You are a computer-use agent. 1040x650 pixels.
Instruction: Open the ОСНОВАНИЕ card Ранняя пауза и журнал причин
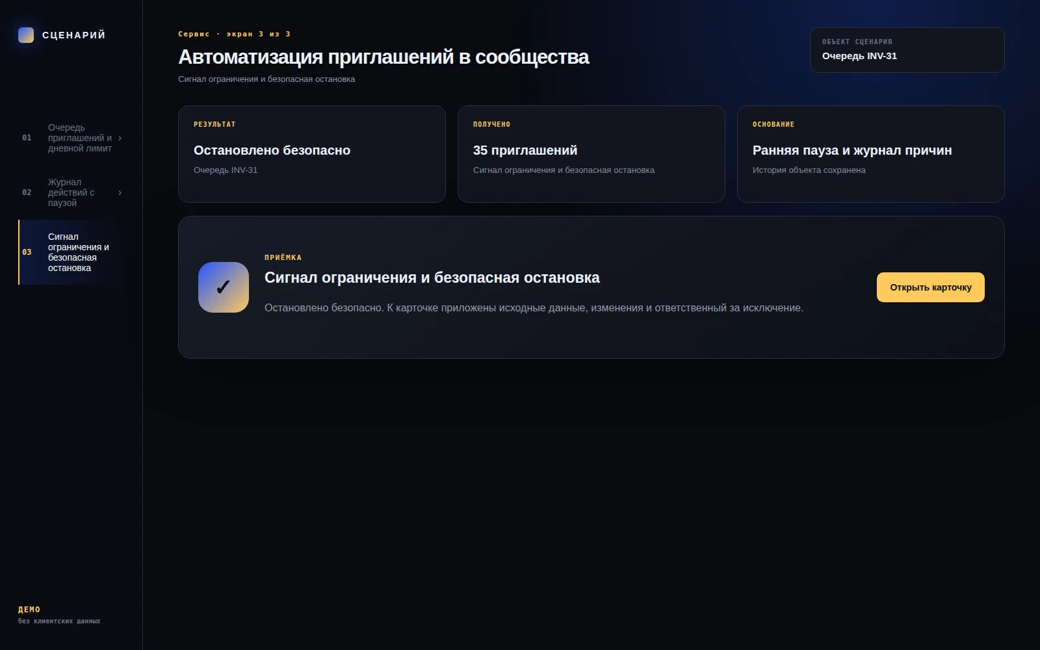(871, 154)
